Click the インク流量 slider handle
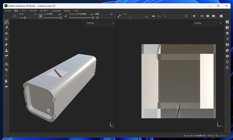Viewport: 233px width, 140px height. click(x=61, y=18)
